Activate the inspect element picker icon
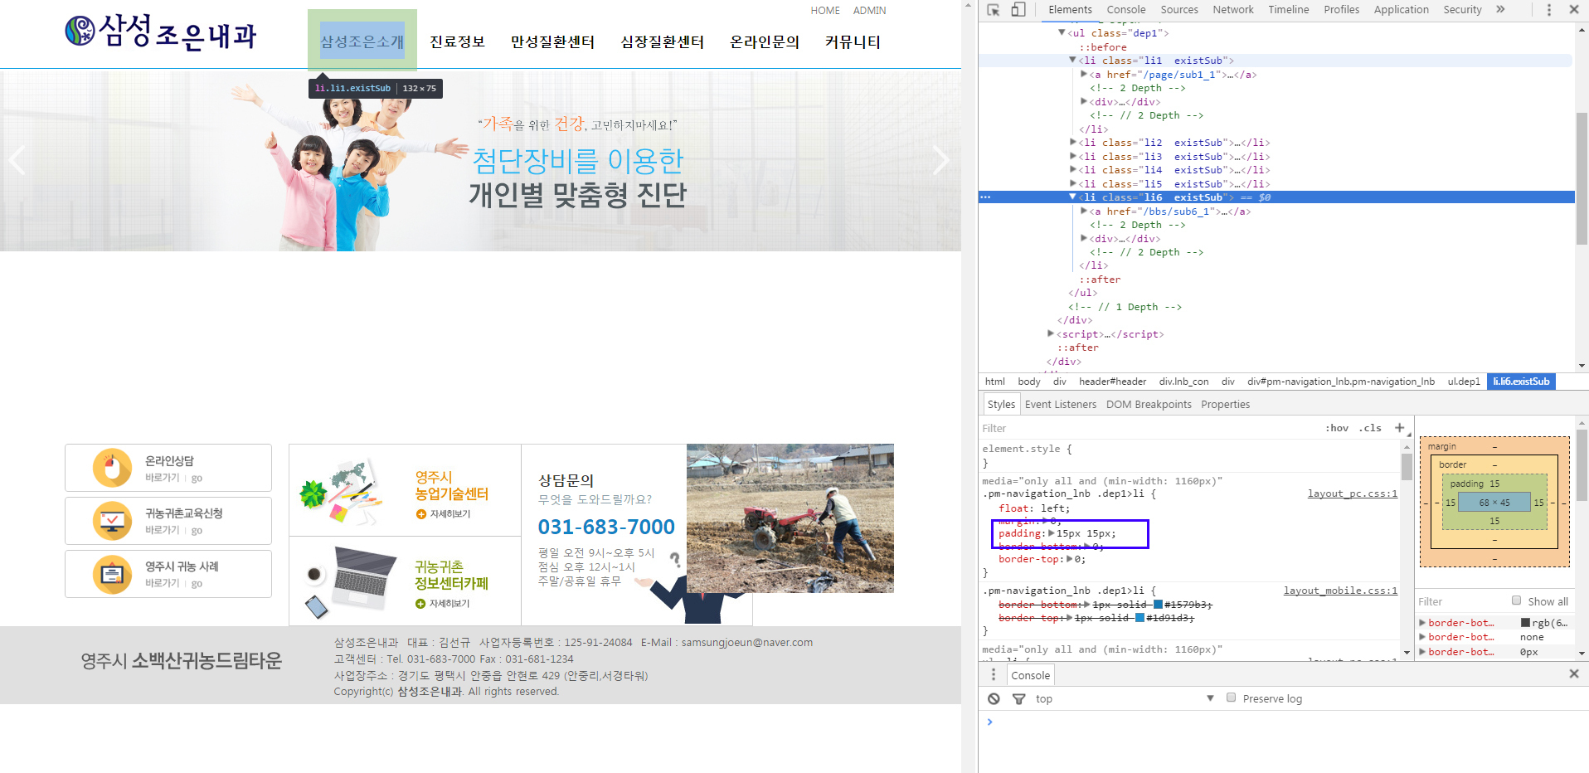This screenshot has width=1589, height=773. click(x=993, y=10)
